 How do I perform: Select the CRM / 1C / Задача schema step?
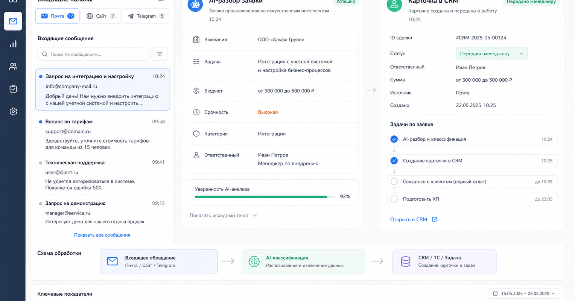(x=444, y=261)
